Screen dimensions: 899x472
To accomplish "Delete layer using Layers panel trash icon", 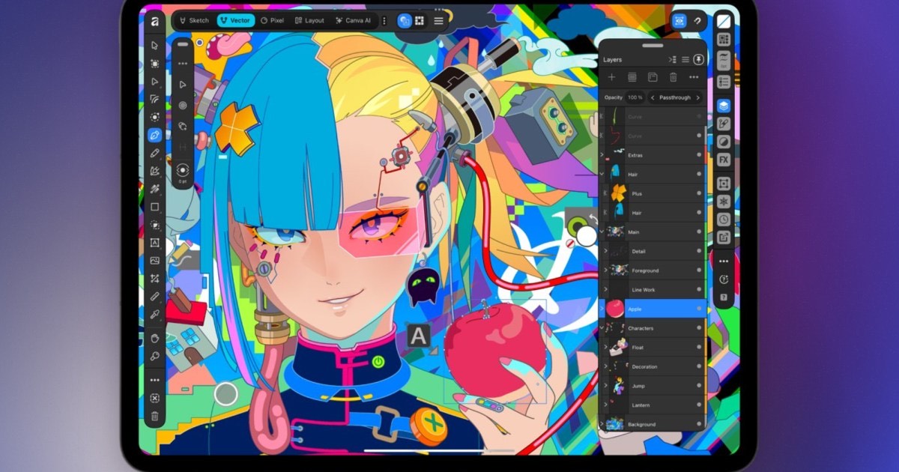I will (x=673, y=77).
